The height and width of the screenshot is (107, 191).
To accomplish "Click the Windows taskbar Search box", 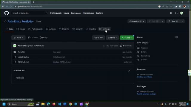I will pyautogui.click(x=21, y=104).
